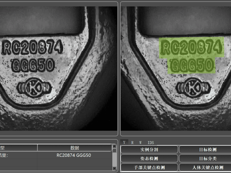
Task: Click the 手部关键点检测 button
Action: pos(149,167)
